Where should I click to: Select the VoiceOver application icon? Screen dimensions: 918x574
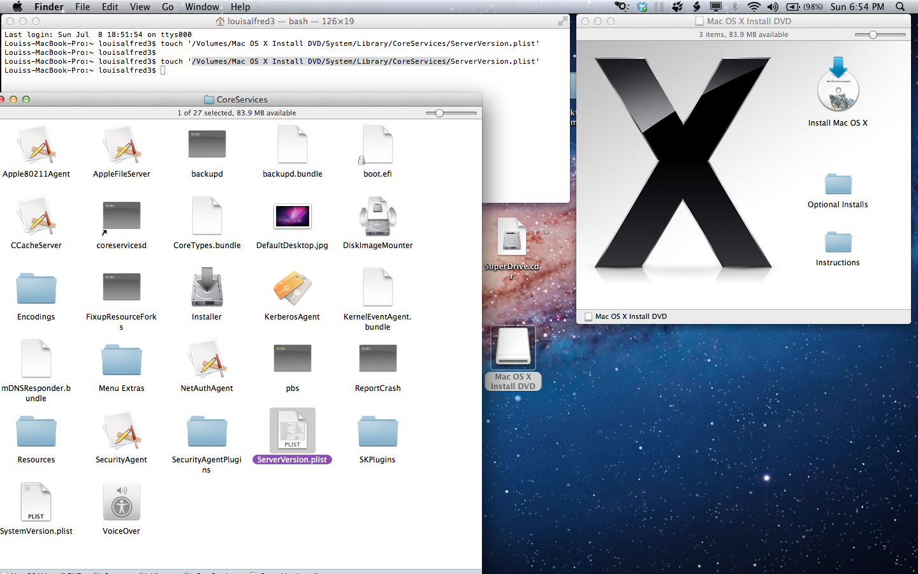122,501
